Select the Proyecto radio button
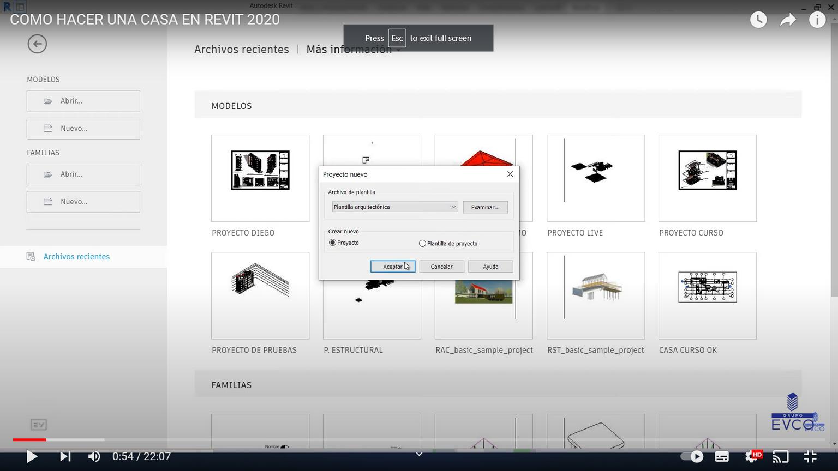838x471 pixels. 332,243
